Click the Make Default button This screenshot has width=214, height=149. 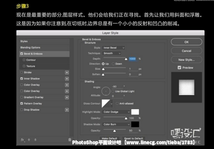point(109,138)
